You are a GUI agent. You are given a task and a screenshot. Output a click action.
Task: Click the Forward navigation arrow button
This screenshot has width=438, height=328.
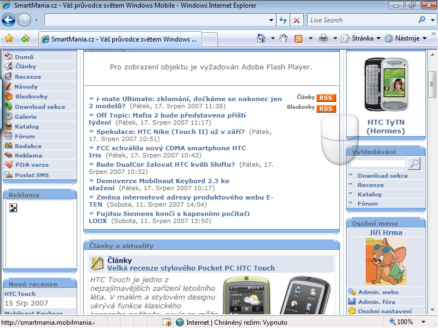(x=24, y=20)
